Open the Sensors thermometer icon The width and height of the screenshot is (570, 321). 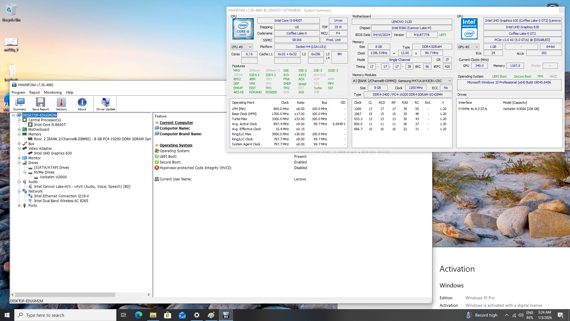coord(61,104)
